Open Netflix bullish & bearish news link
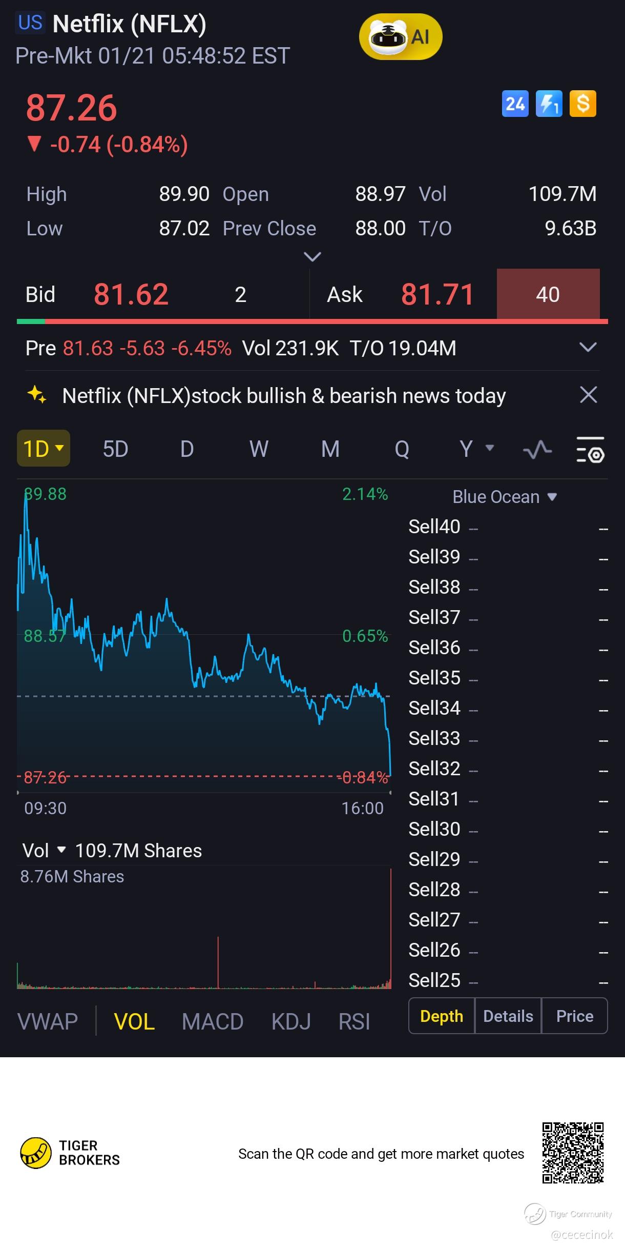 tap(284, 396)
